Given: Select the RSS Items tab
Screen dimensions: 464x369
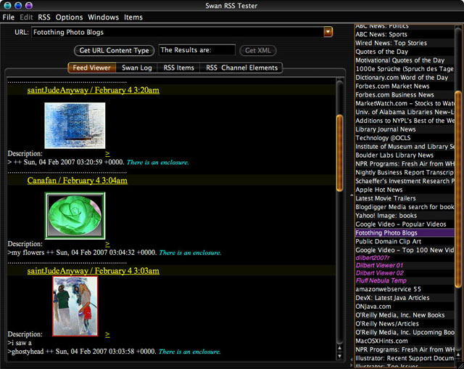Looking at the screenshot, I should tap(178, 68).
